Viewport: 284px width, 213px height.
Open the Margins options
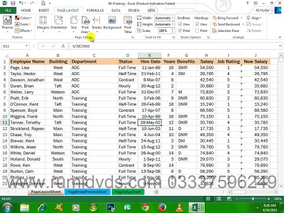click(43, 24)
